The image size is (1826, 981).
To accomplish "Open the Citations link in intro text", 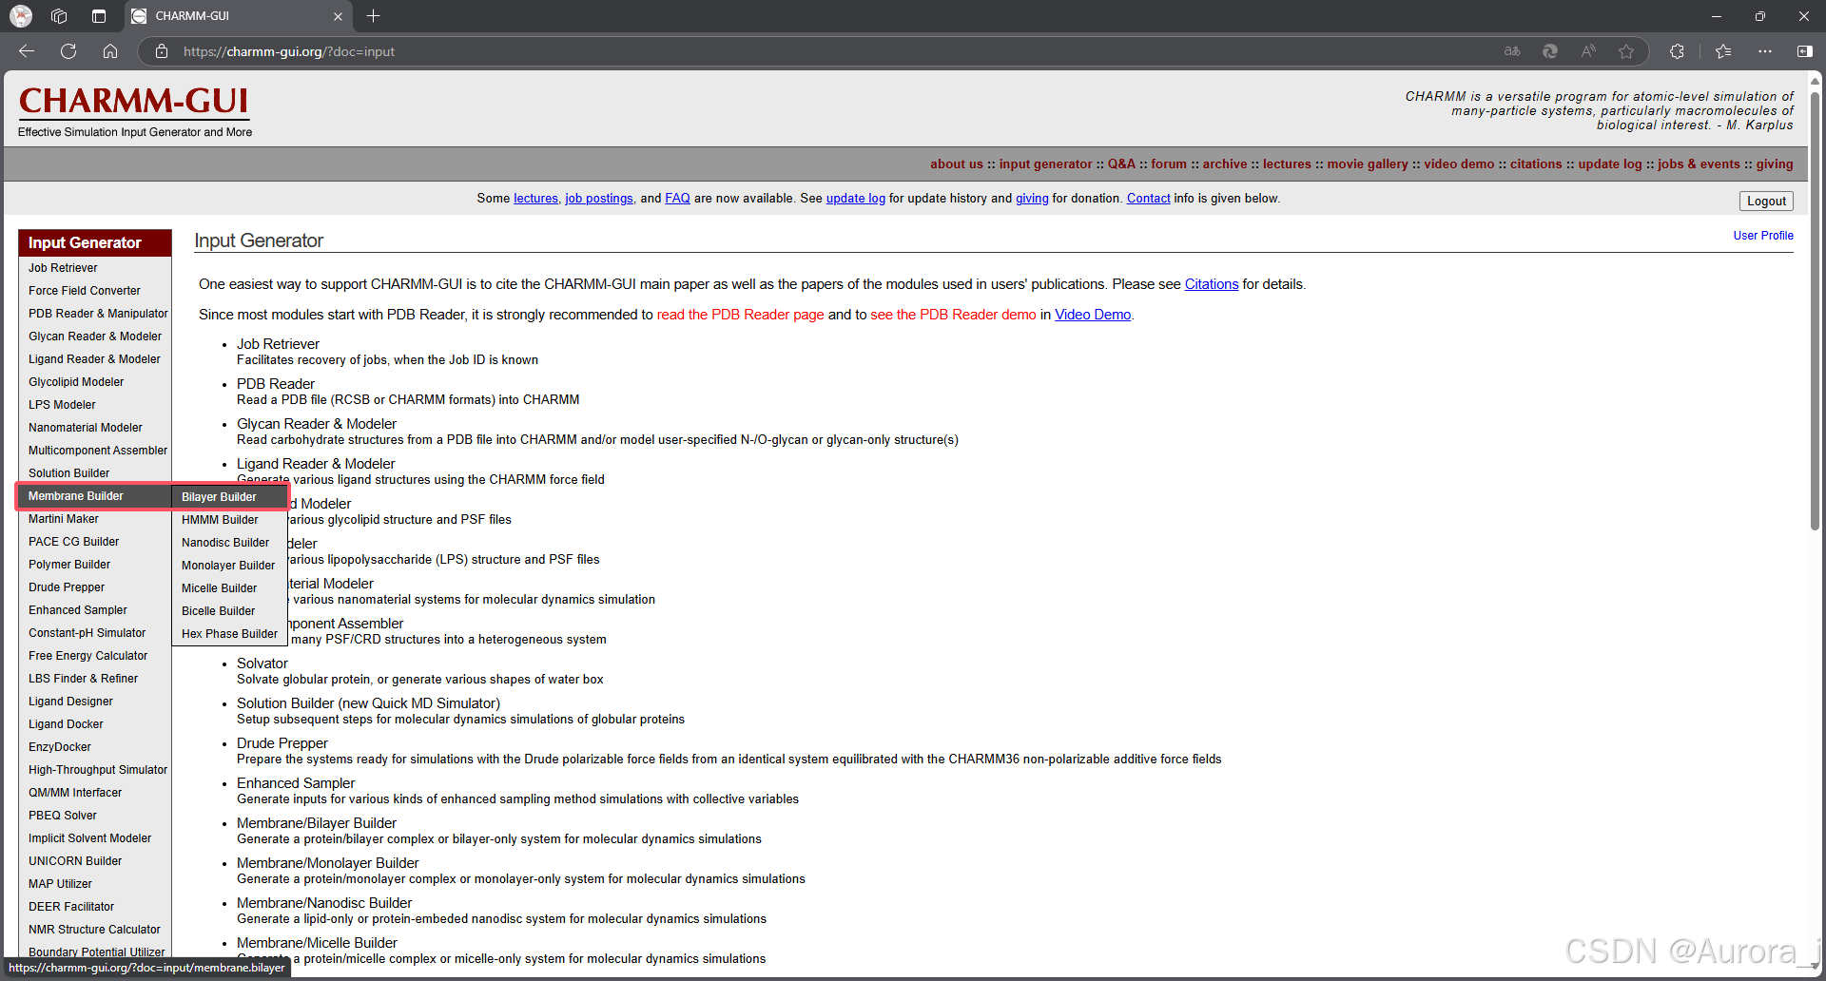I will point(1212,284).
